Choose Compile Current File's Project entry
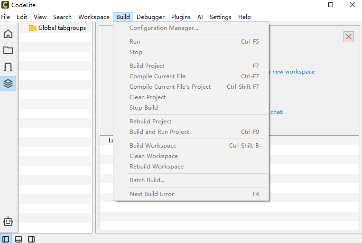Viewport: 362px width, 243px height. pos(191,87)
